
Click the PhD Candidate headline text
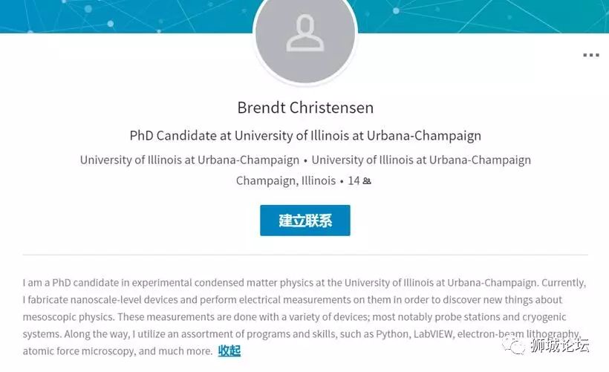point(305,136)
